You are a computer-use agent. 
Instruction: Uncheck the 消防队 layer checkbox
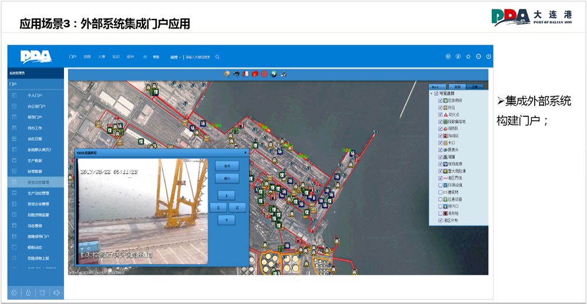(x=441, y=129)
